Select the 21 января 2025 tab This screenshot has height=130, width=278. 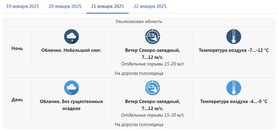[x=108, y=7]
